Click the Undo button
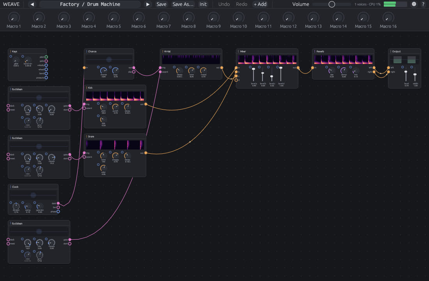Viewport: 429px width, 281px height. click(224, 4)
